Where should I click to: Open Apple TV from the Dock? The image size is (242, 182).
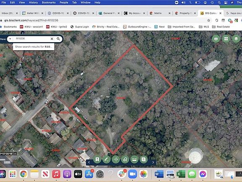pyautogui.click(x=78, y=174)
